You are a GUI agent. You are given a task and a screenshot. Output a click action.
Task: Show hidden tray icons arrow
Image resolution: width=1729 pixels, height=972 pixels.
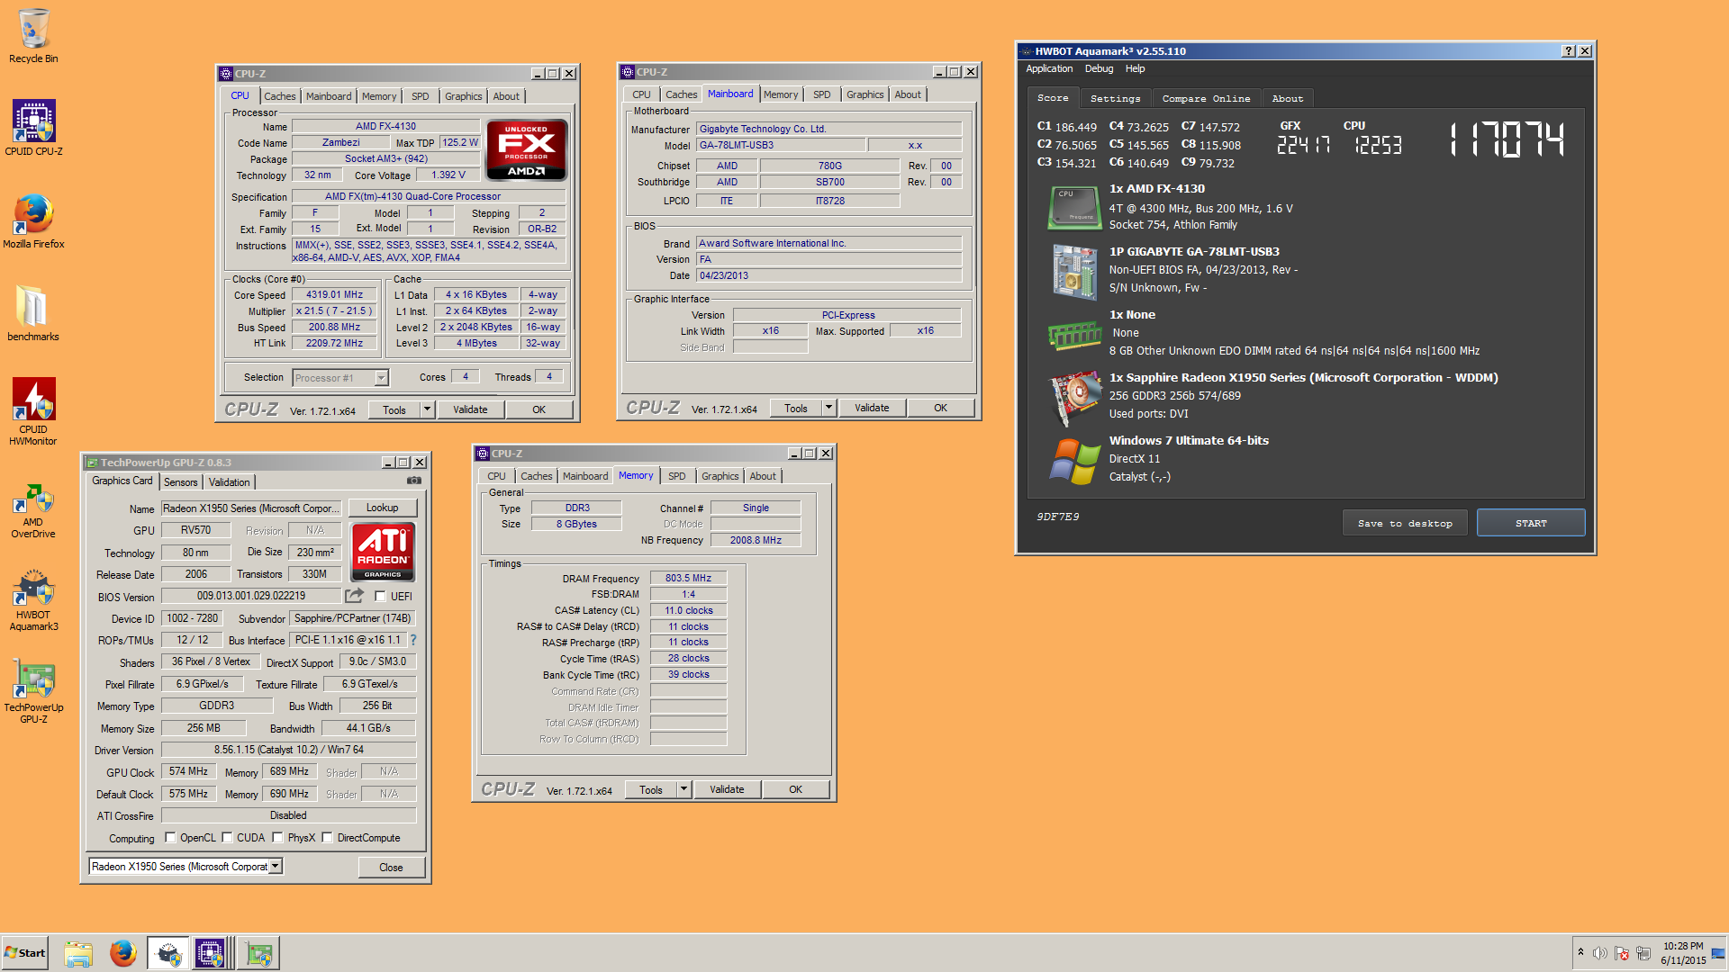point(1580,952)
